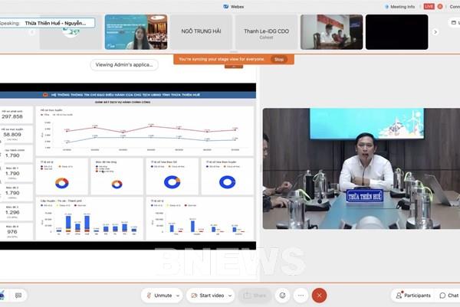Select Thanh Le-IDG CDO cohost tile
460x307 pixels.
click(265, 31)
